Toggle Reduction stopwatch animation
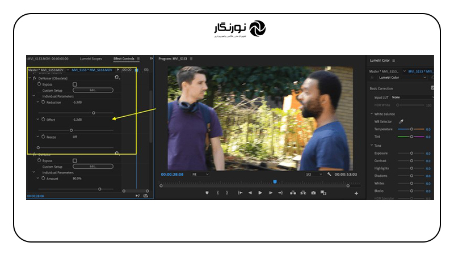454x255 pixels. pyautogui.click(x=43, y=102)
